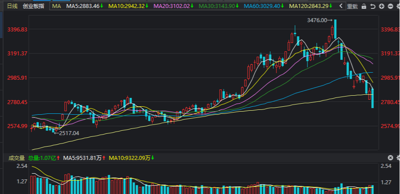
Task: Click the undo arrow icon
Action: pyautogui.click(x=373, y=6)
